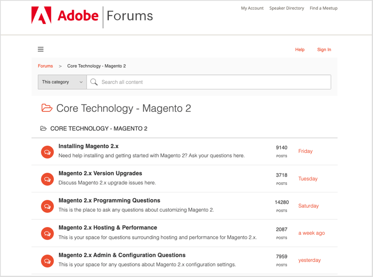This screenshot has width=373, height=277.
Task: Click the Forums header title text
Action: [x=130, y=16]
